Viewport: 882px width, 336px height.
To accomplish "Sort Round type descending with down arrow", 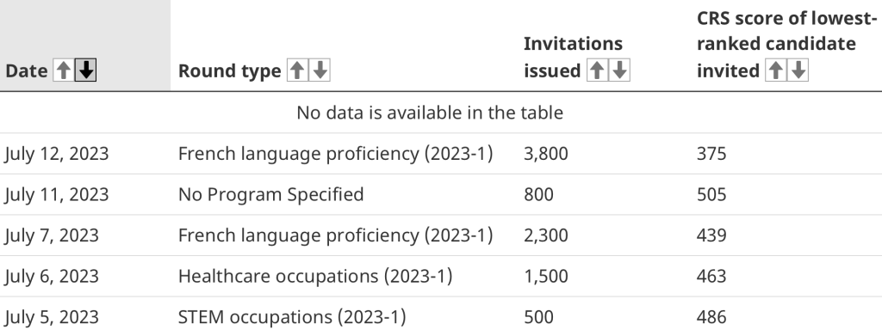I will 320,70.
